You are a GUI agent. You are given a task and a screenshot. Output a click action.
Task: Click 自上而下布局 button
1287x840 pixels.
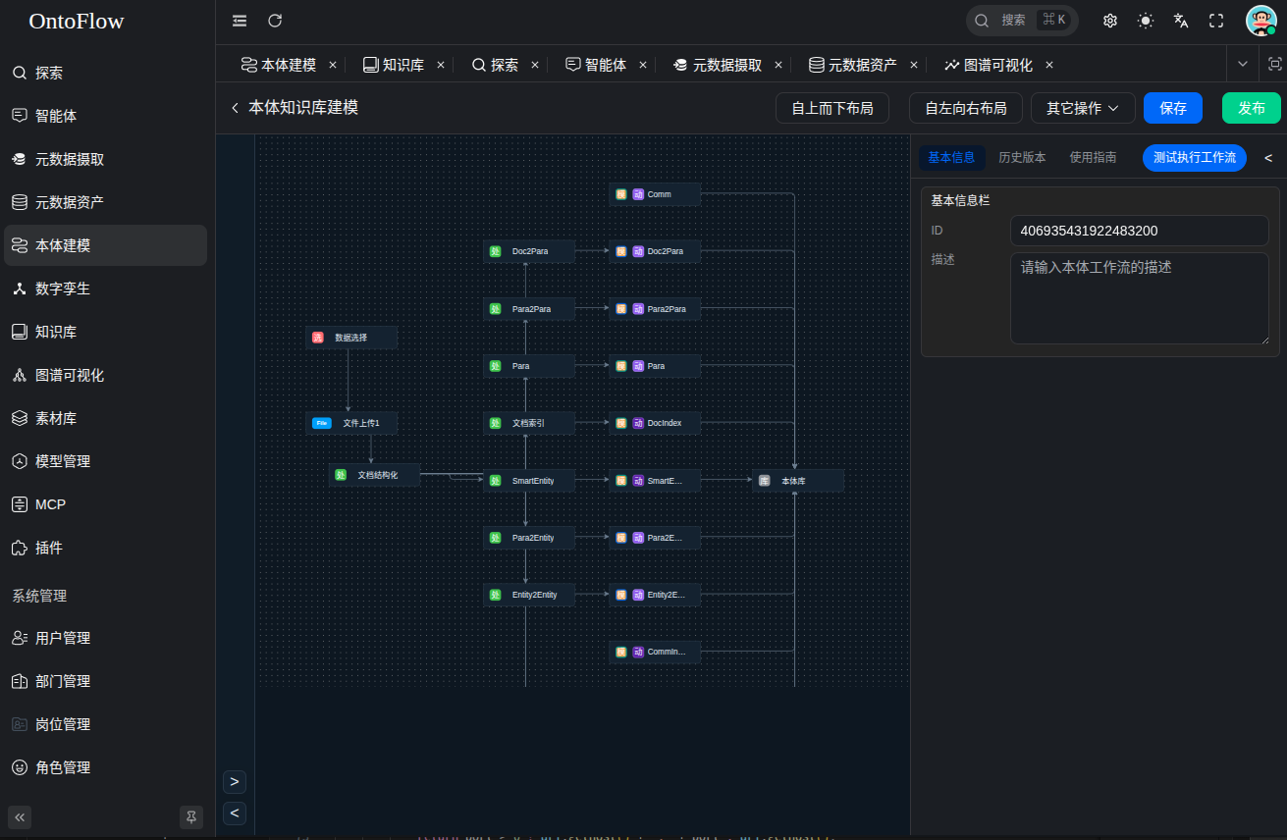(832, 108)
